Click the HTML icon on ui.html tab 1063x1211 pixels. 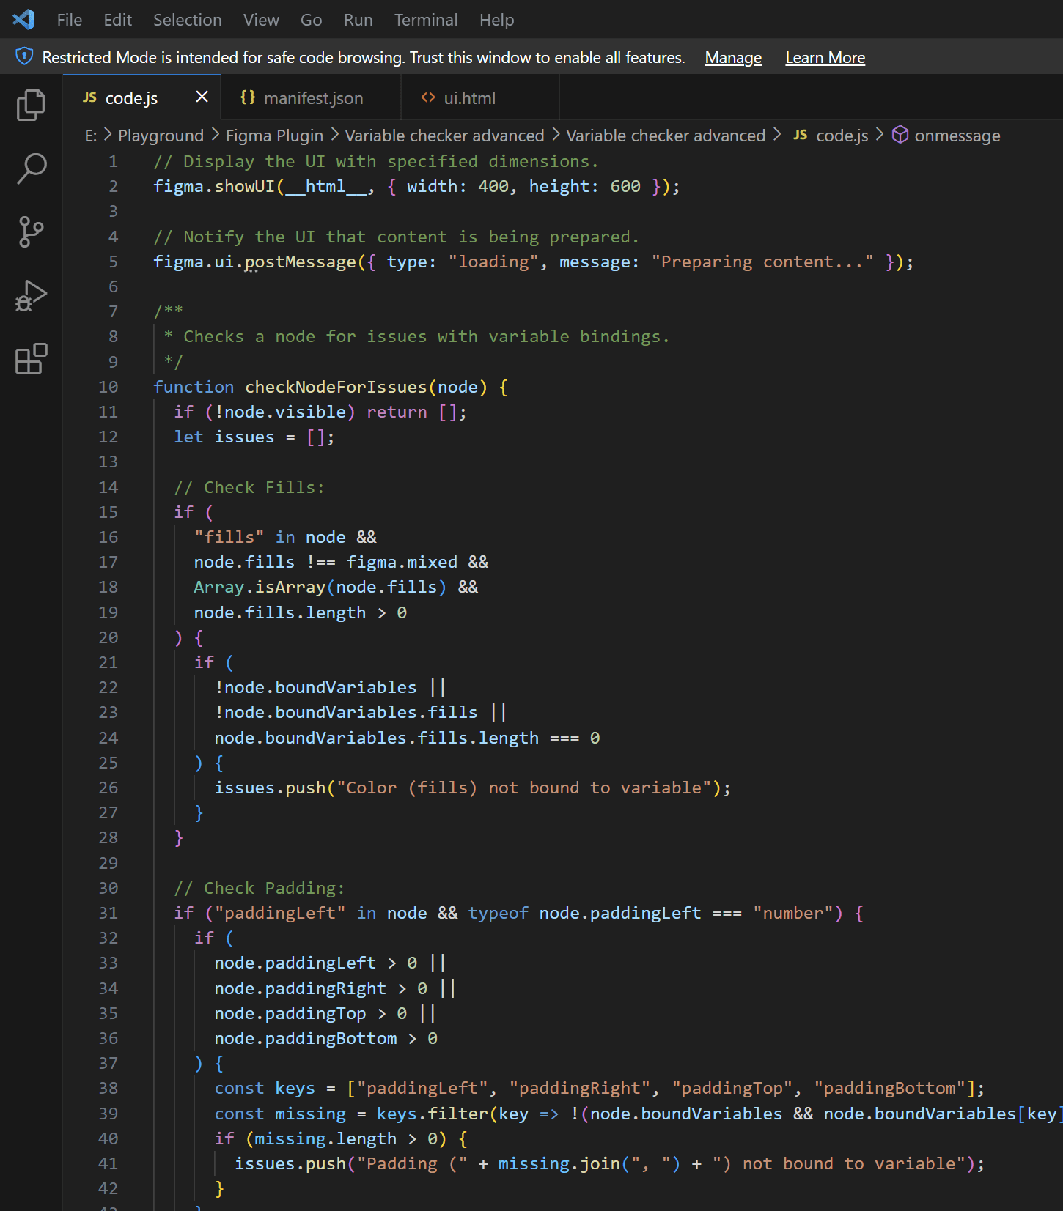428,97
